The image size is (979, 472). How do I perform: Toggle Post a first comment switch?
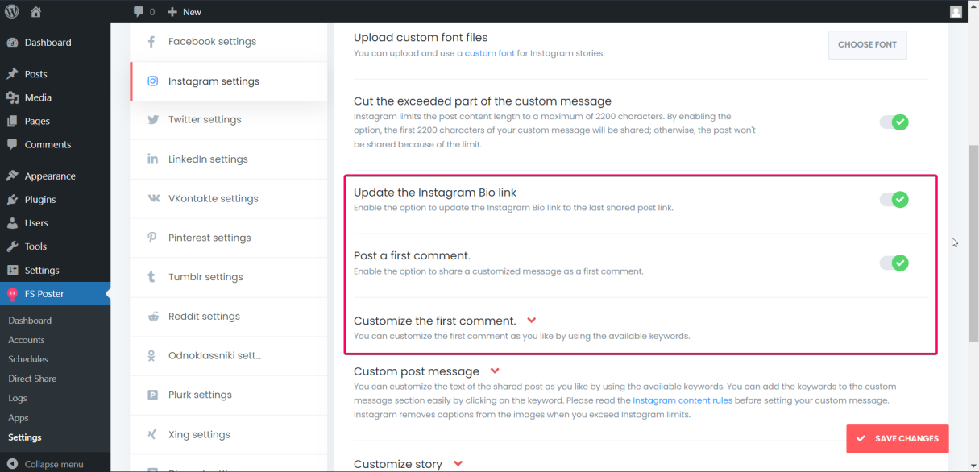click(894, 263)
